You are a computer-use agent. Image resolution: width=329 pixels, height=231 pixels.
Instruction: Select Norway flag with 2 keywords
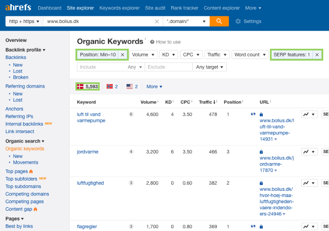(112, 86)
